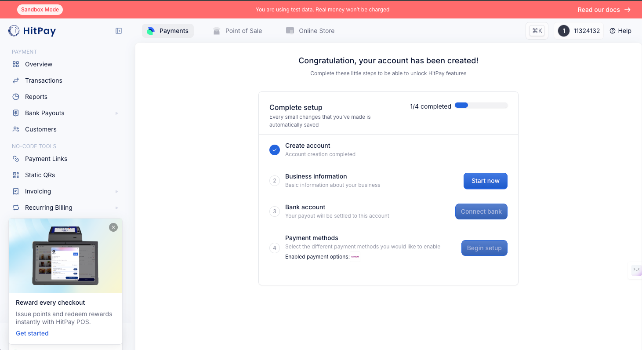The height and width of the screenshot is (350, 642).
Task: Switch to the Point of Sale tab
Action: tap(237, 31)
